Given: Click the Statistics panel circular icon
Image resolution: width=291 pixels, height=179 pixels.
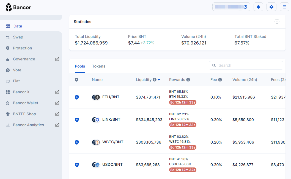Looking at the screenshot, I should point(277,22).
